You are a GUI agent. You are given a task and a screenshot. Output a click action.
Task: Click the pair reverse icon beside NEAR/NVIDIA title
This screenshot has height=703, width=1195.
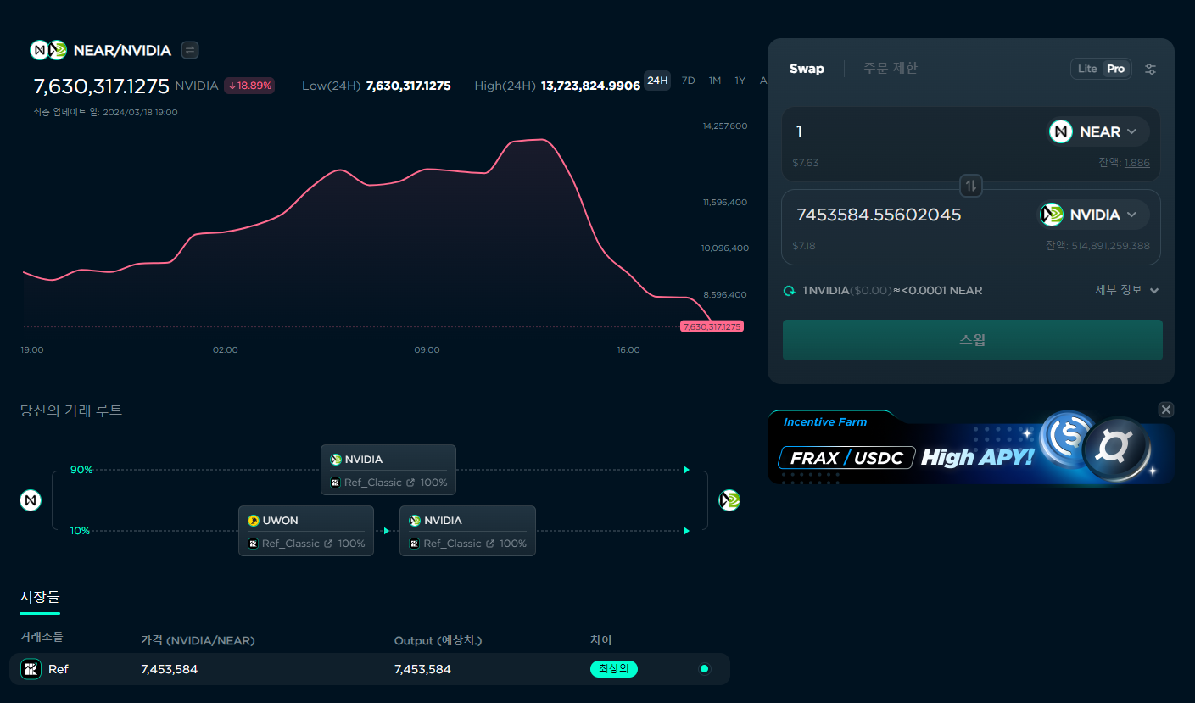click(189, 50)
